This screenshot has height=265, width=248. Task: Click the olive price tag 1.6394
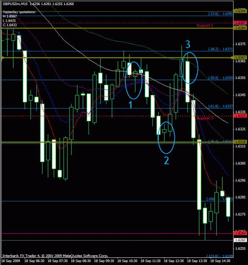[240, 11]
